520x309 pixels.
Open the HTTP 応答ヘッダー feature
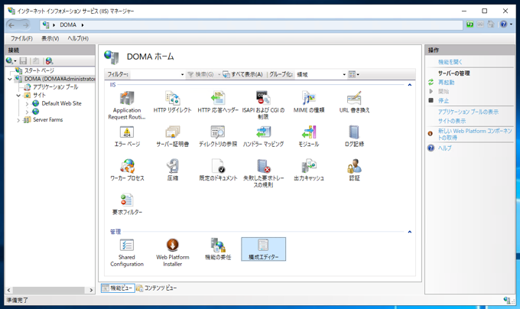(218, 102)
